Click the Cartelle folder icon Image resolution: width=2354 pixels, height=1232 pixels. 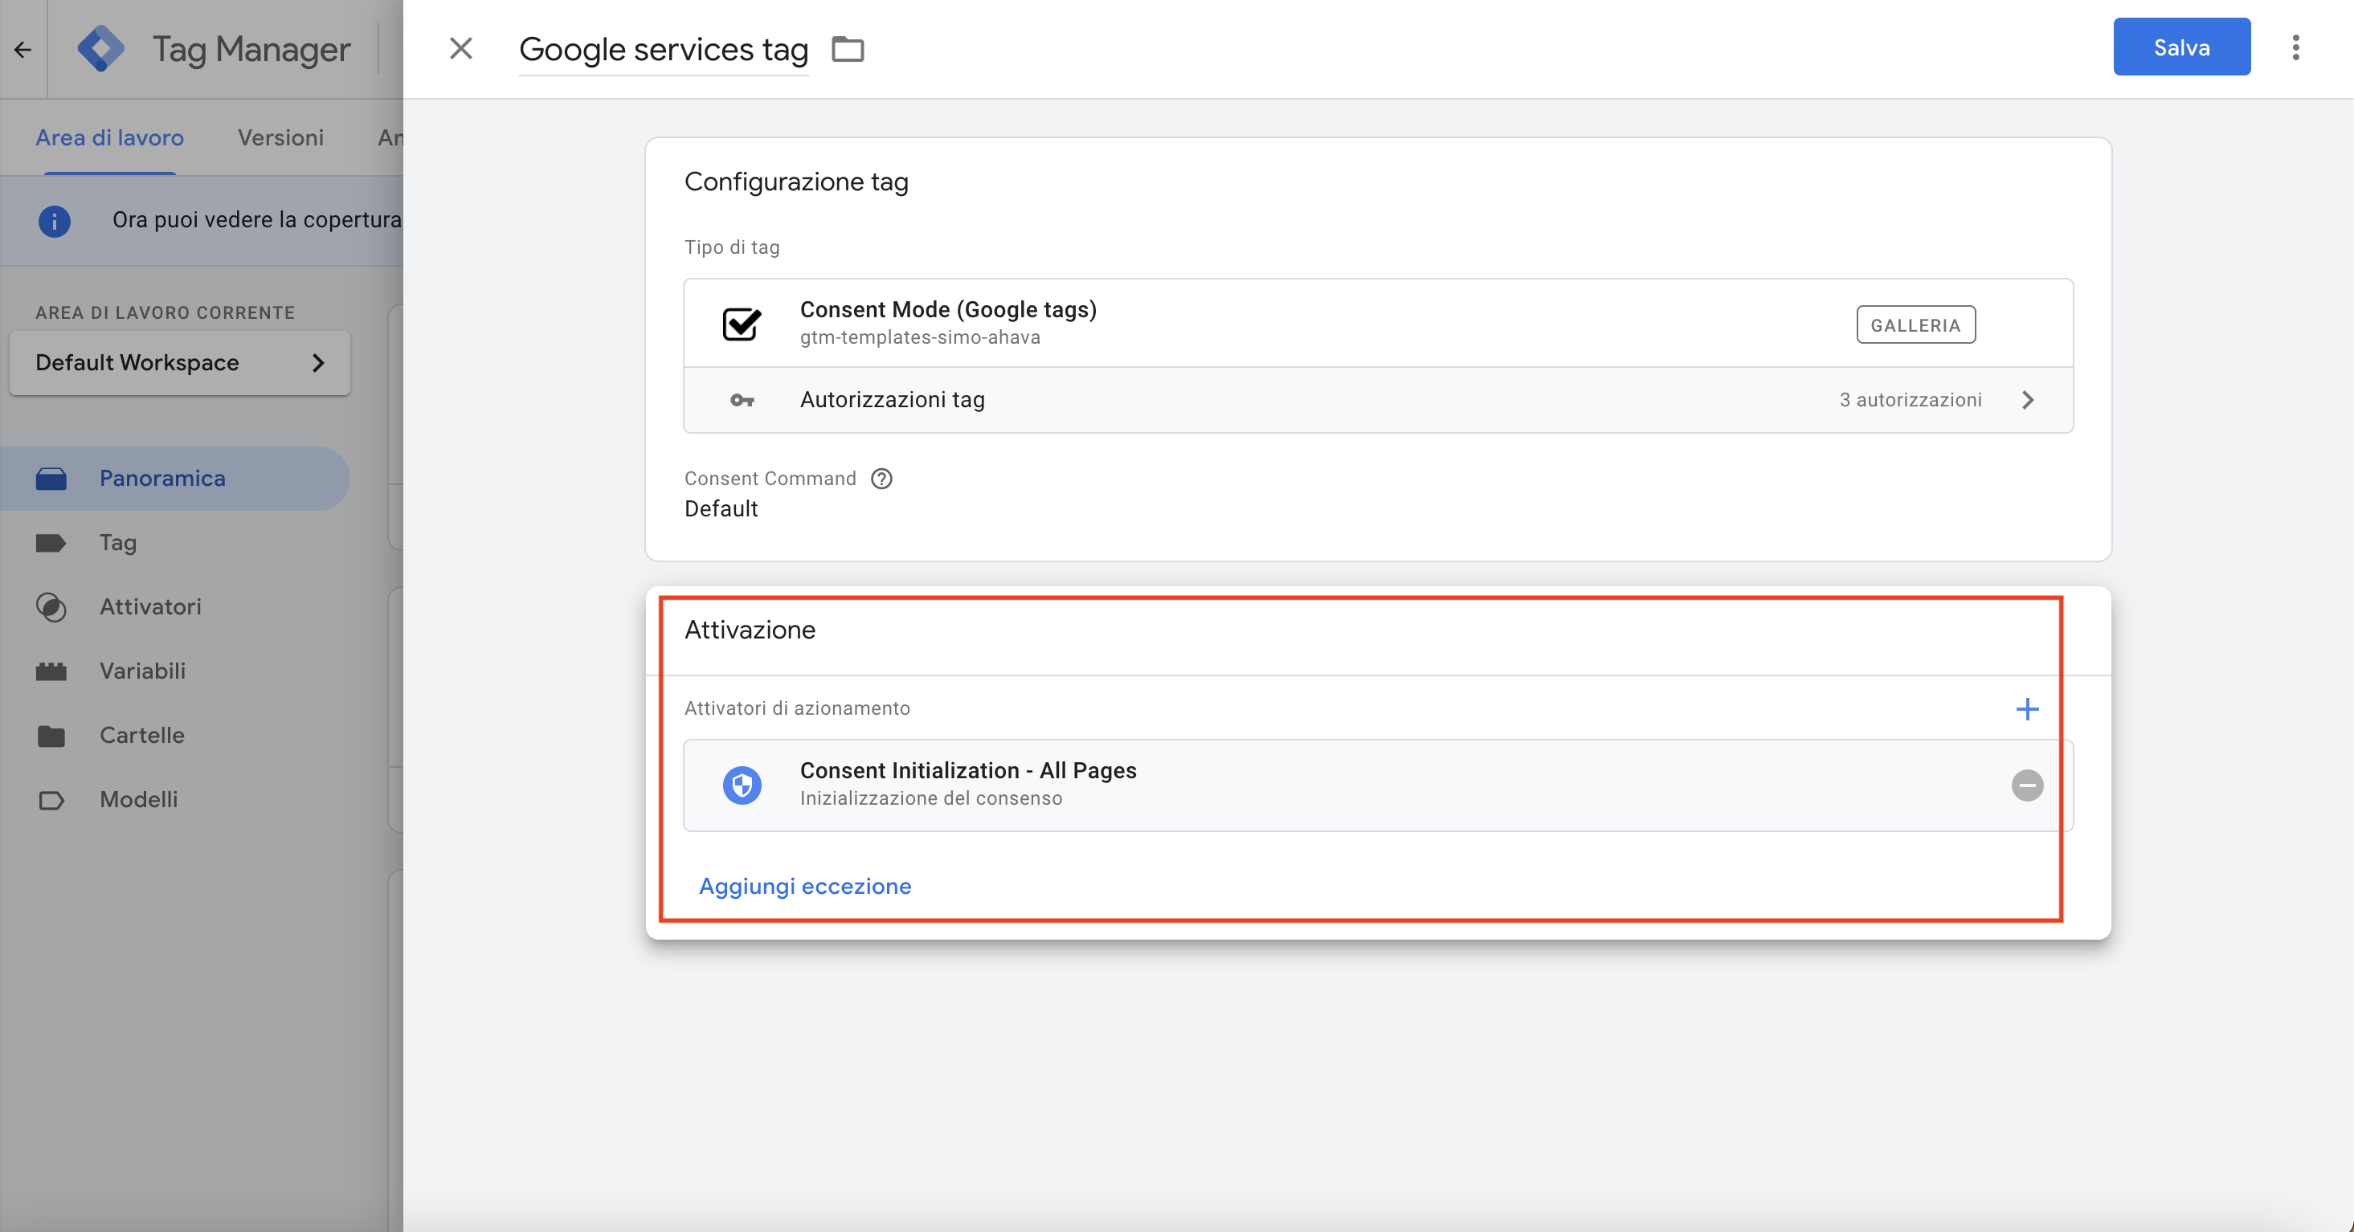coord(51,735)
